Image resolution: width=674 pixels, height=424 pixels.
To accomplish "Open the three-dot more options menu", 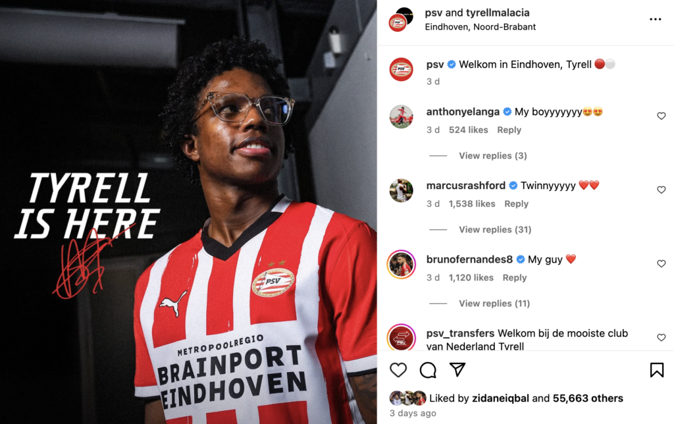I will coord(655,19).
